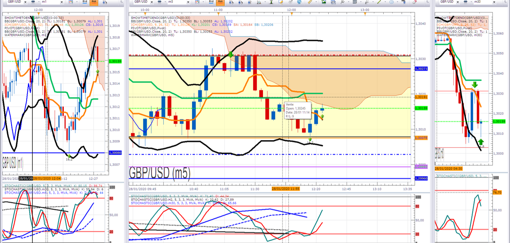Click the chart-link icon in m5 chart

click(160, 2)
